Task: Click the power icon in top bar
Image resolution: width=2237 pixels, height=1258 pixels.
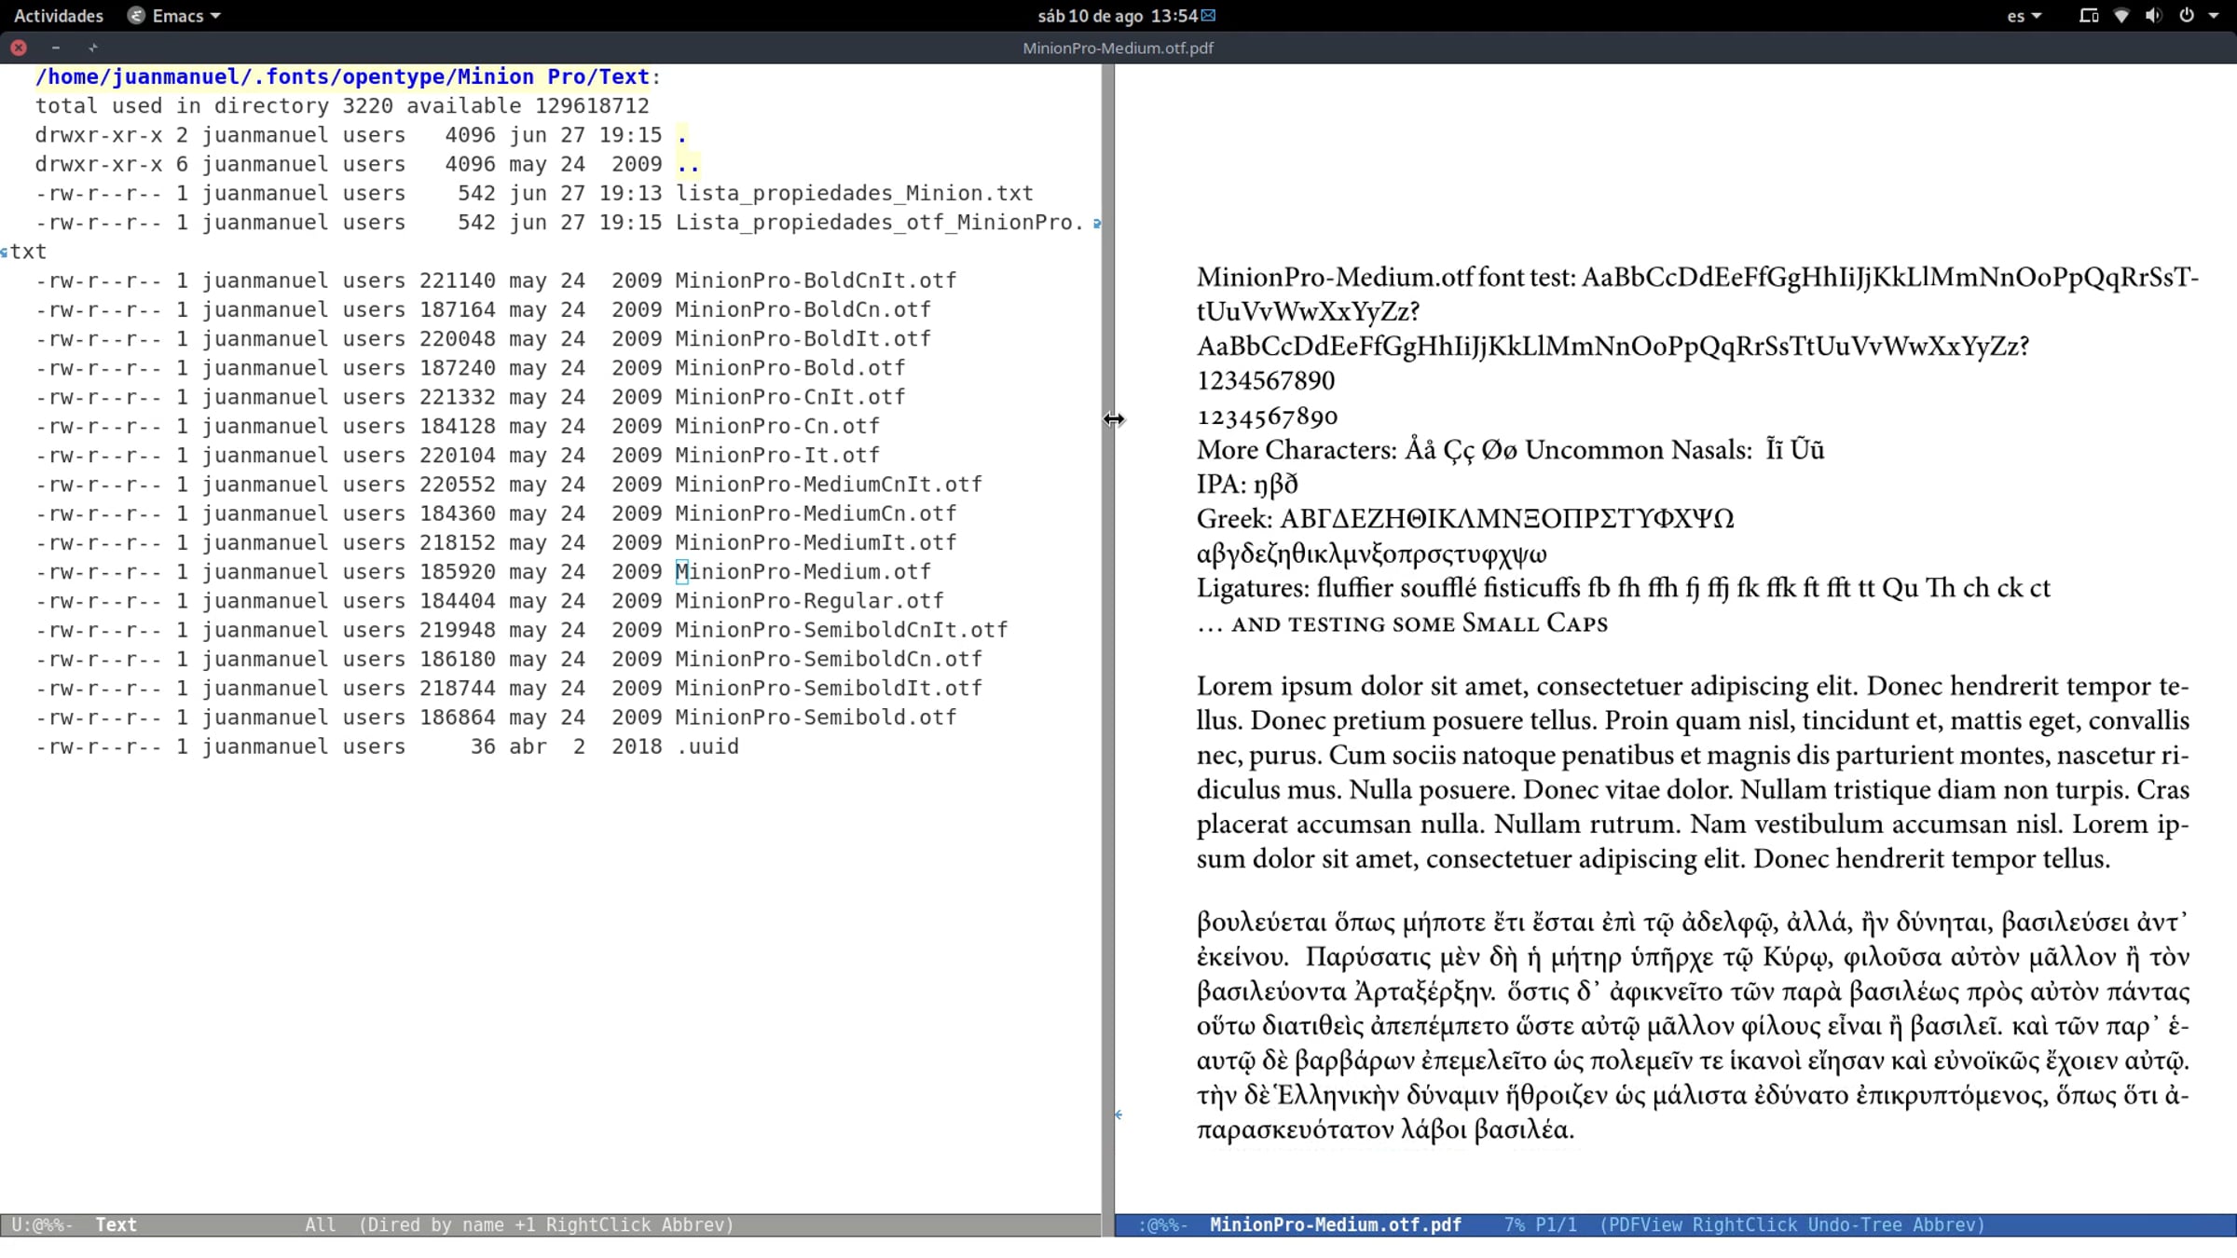Action: point(2187,16)
